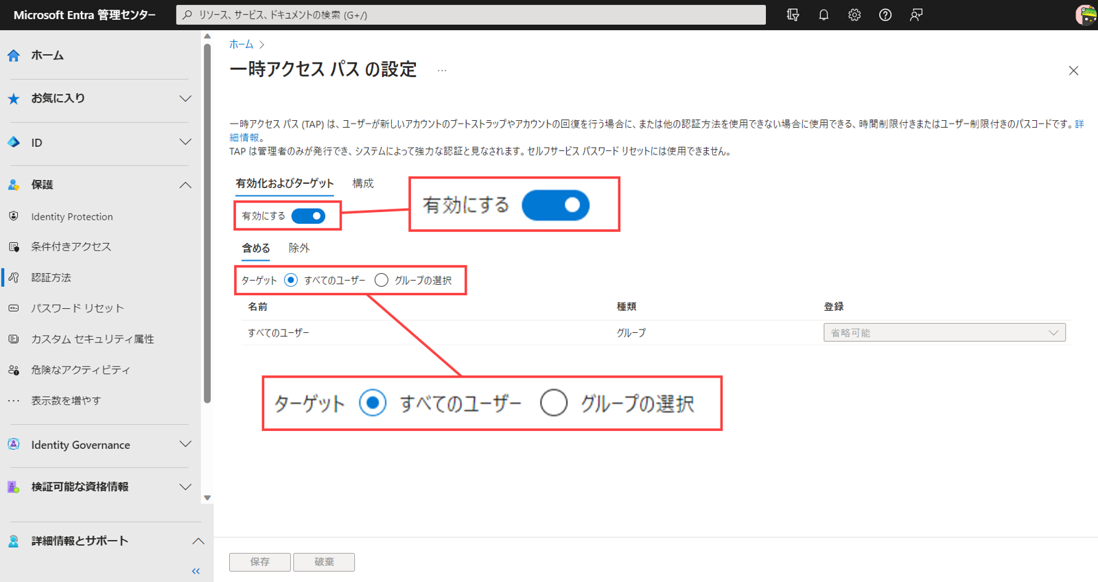The height and width of the screenshot is (582, 1098).
Task: Open the settings gear in header
Action: coord(854,14)
